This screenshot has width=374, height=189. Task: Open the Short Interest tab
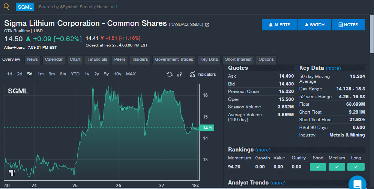tap(238, 60)
